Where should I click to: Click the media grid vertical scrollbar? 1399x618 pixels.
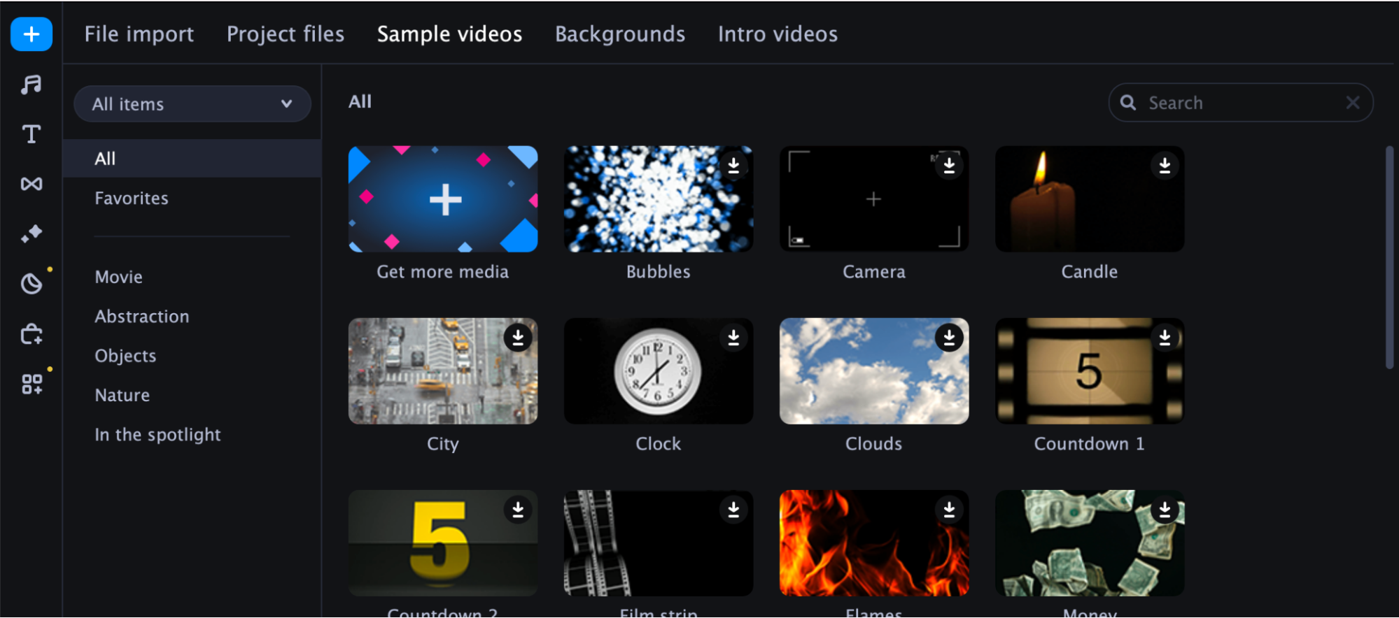point(1389,257)
